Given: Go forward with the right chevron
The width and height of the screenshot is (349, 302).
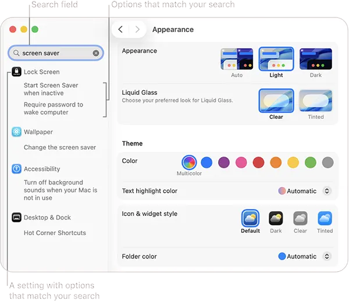Looking at the screenshot, I should click(137, 29).
